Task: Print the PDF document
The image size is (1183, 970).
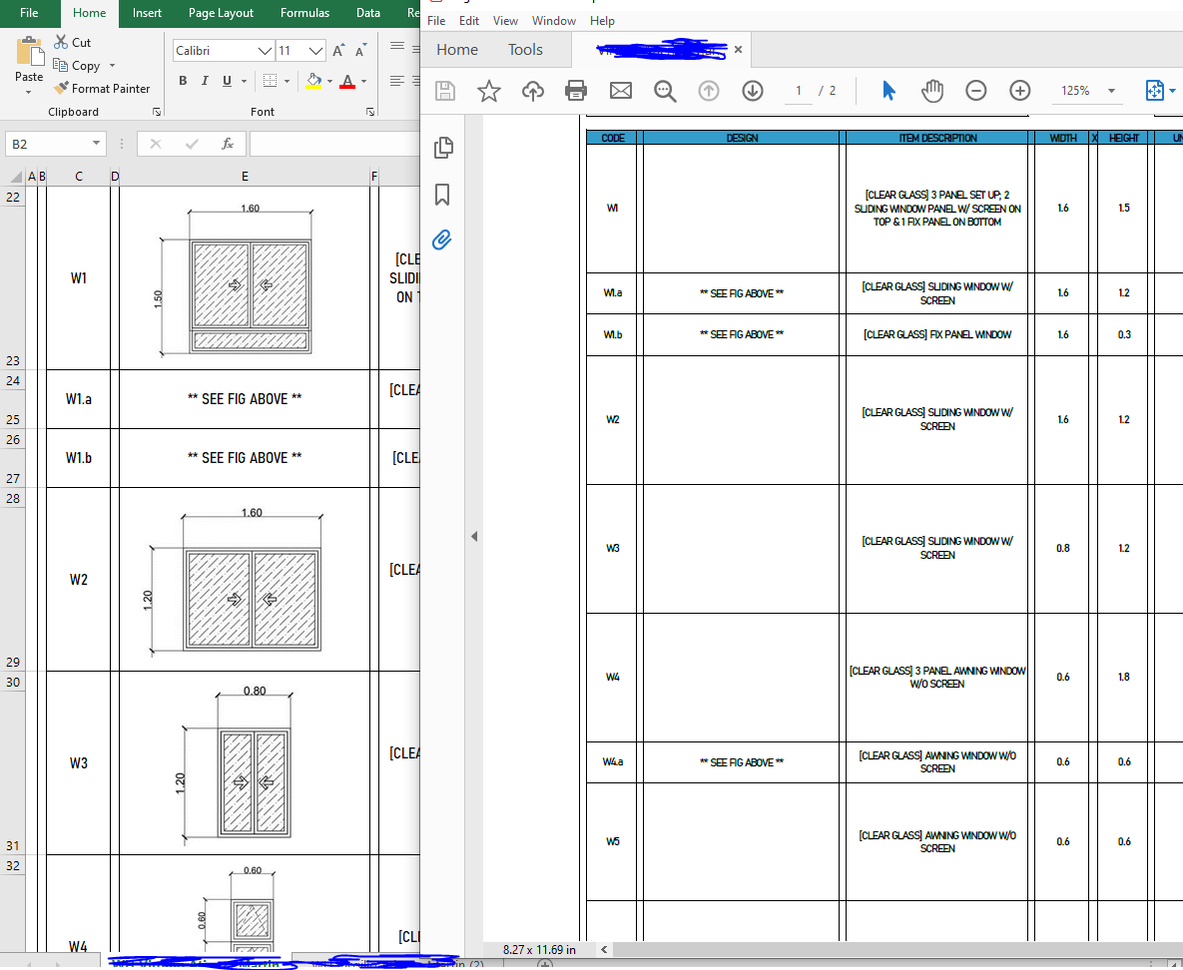Action: tap(576, 90)
